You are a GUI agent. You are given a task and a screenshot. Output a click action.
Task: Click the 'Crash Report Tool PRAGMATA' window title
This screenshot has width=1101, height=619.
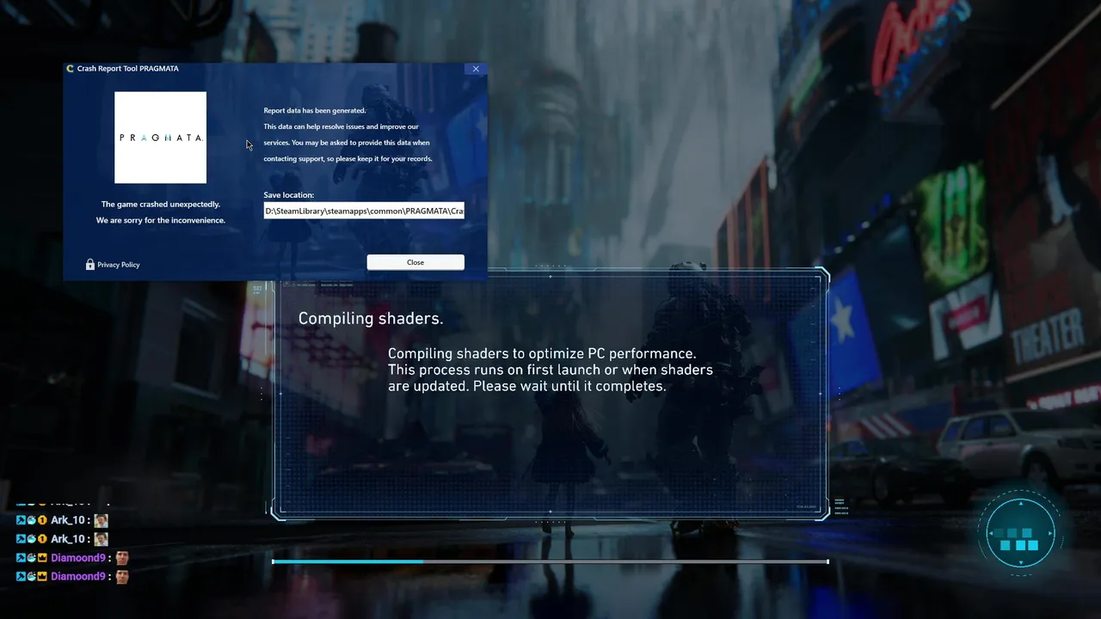128,69
